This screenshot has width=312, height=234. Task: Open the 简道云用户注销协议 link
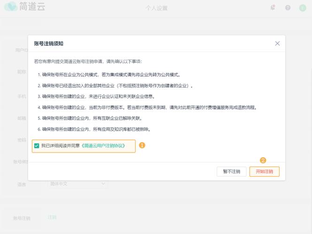coord(103,146)
